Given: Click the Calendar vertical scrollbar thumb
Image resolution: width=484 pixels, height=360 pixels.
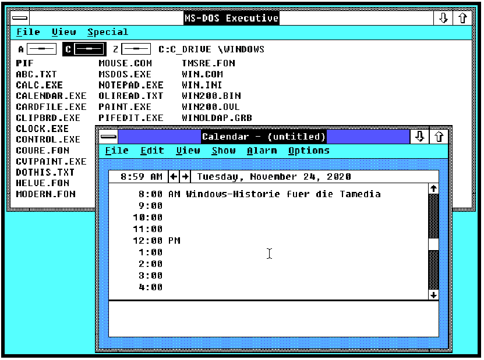Looking at the screenshot, I should click(x=433, y=244).
